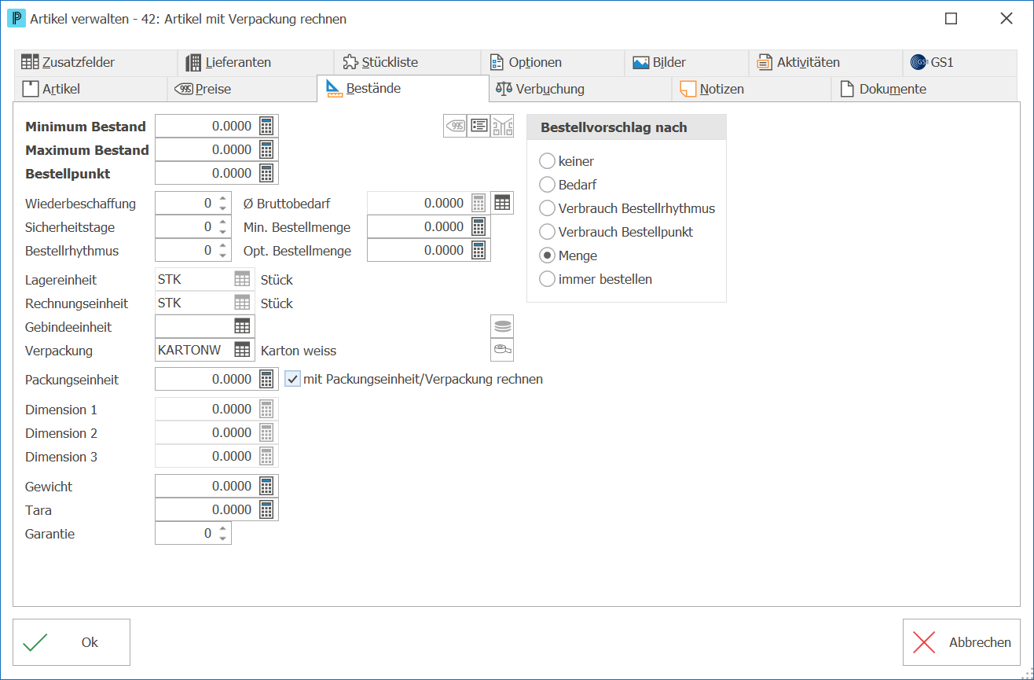This screenshot has width=1034, height=680.
Task: Open the Stückliste tab
Action: 407,62
